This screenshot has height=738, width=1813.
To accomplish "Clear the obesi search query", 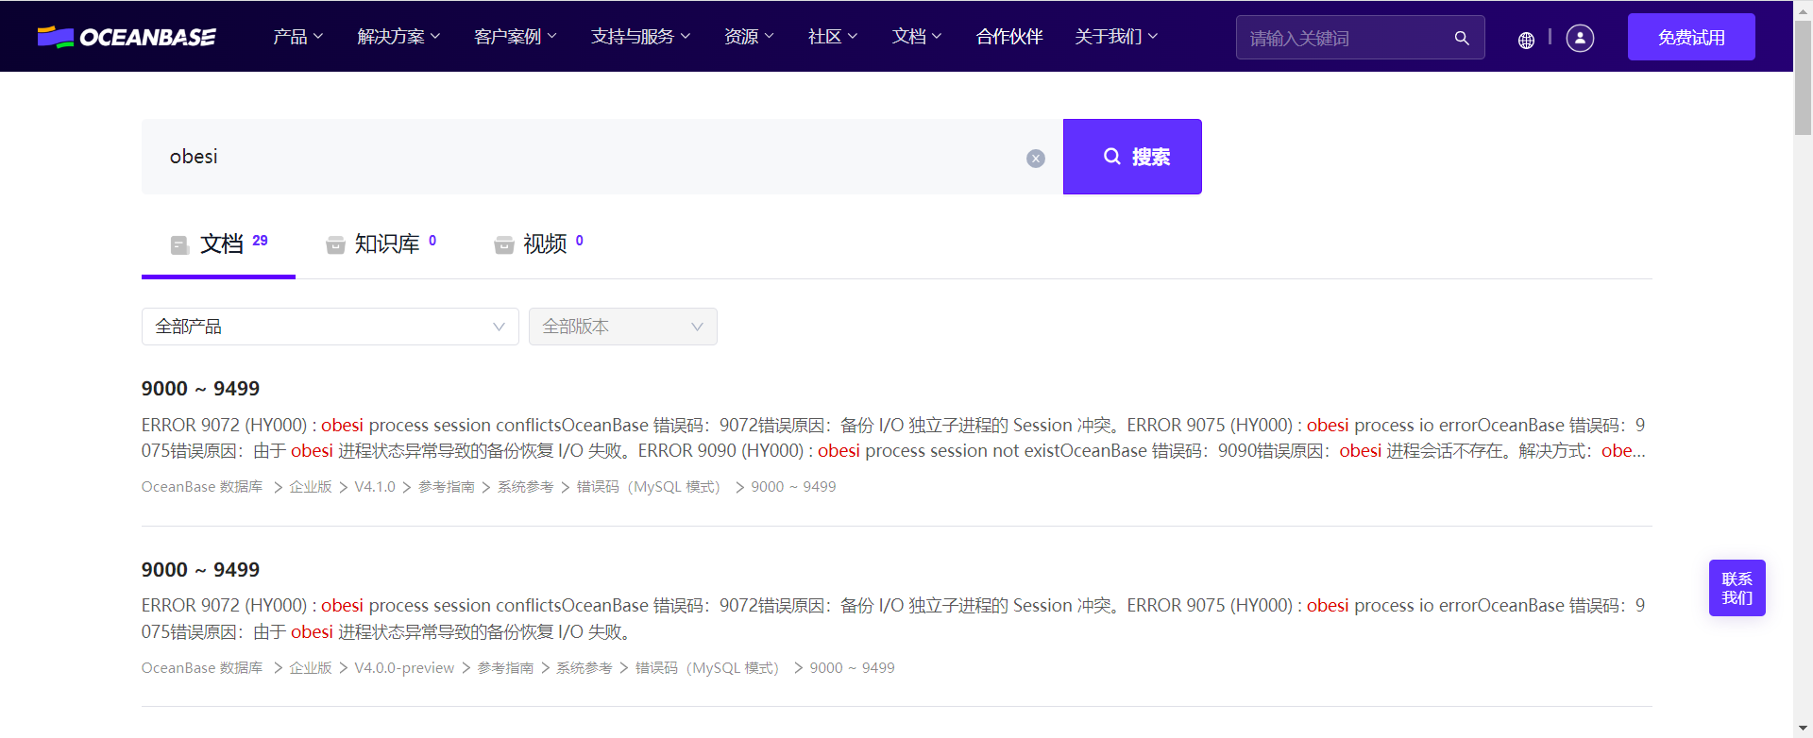I will pos(1036,159).
